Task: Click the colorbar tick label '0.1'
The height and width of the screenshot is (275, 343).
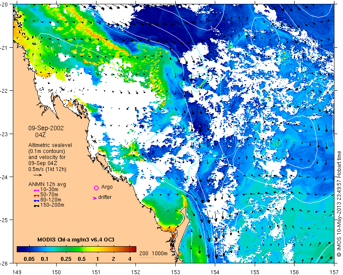Action: point(45,259)
